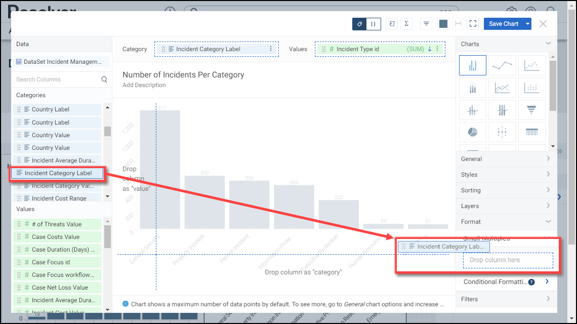Select the stacked bar chart type
The image size is (577, 324).
click(473, 88)
